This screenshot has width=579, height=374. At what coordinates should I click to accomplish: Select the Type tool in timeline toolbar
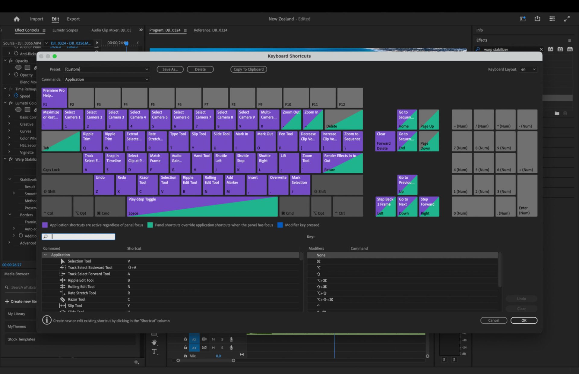coord(154,351)
